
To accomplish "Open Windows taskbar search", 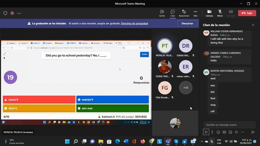I will click(x=76, y=142).
